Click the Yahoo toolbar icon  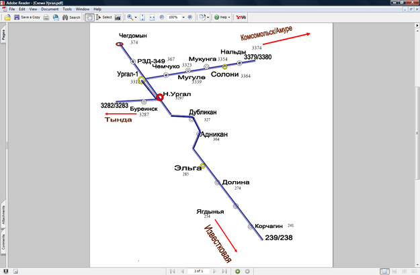(241, 17)
